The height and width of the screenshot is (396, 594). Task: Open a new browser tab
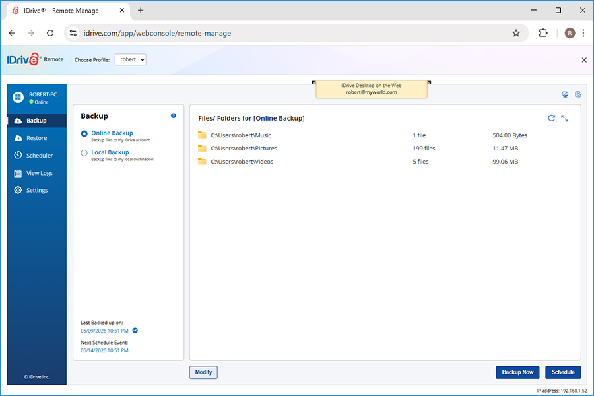tap(141, 11)
